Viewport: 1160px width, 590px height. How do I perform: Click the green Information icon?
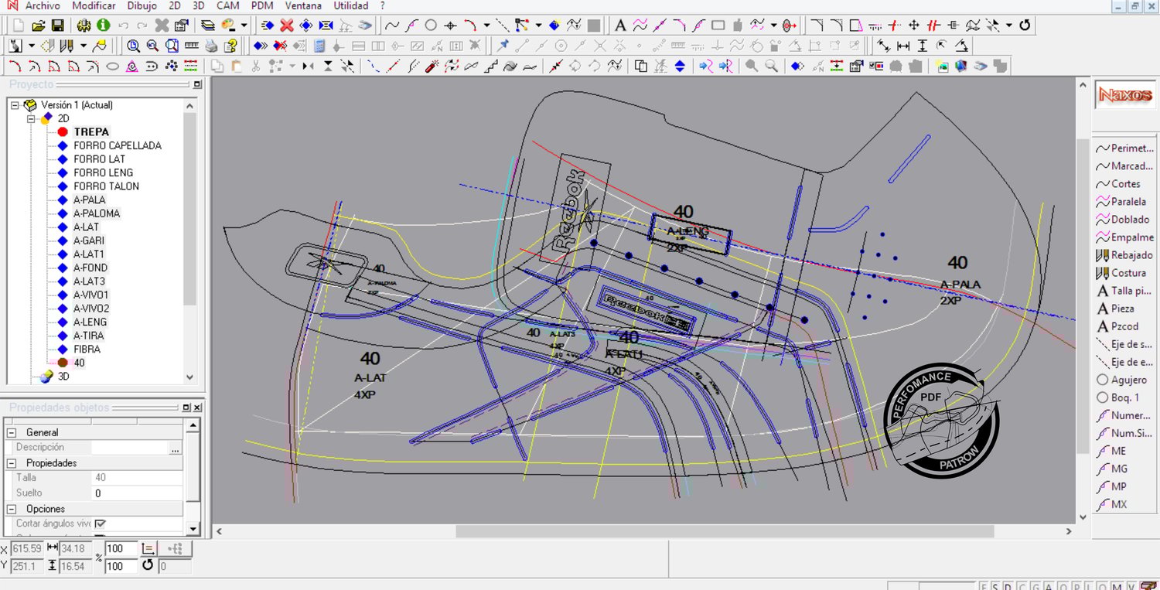103,26
